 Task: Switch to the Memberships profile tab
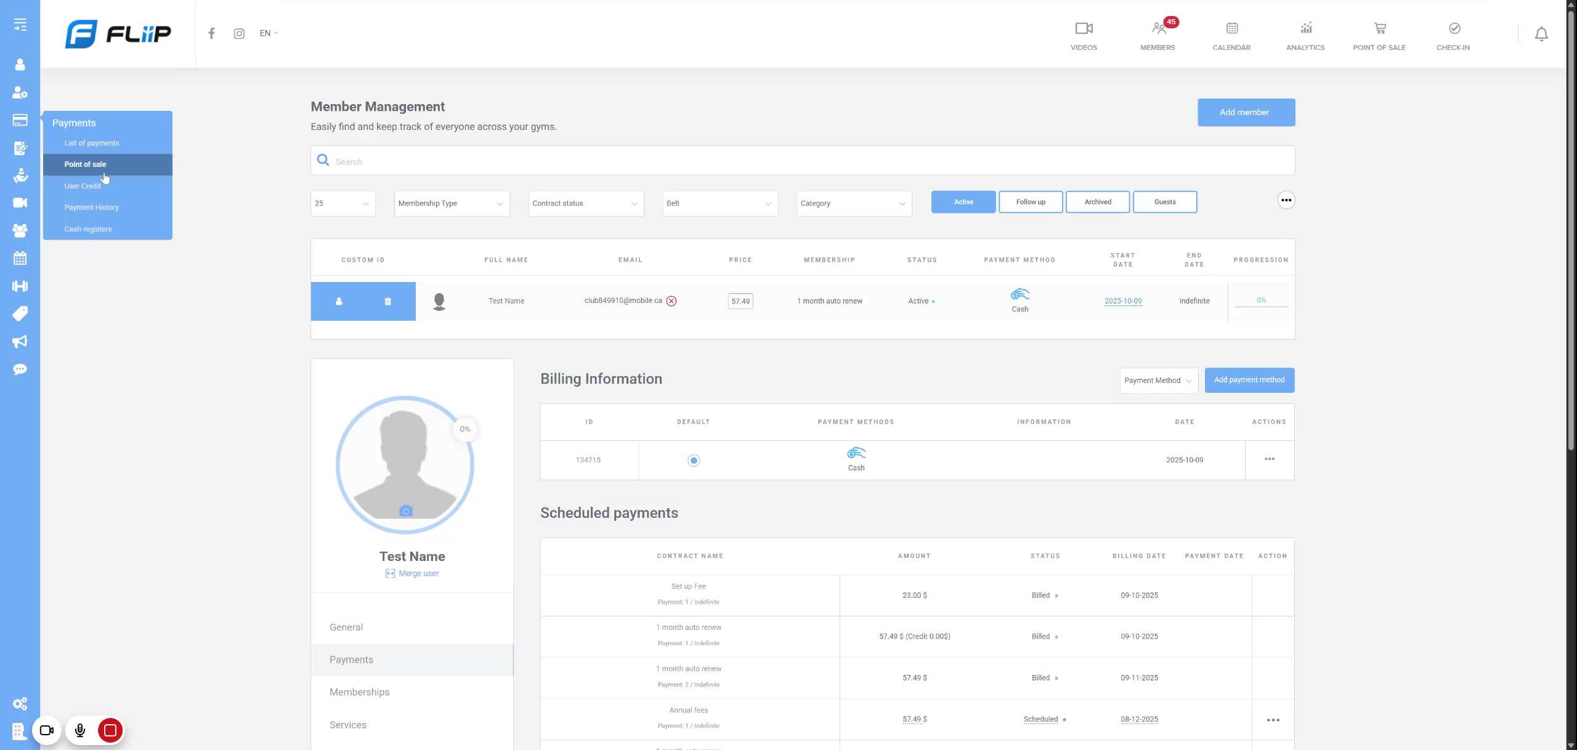click(x=411, y=692)
